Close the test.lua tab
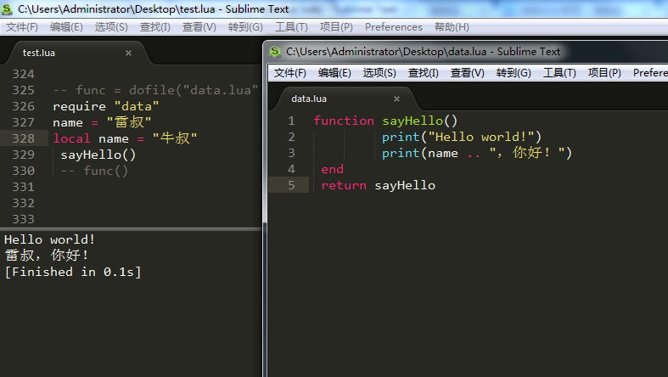This screenshot has width=668, height=377. (x=128, y=53)
